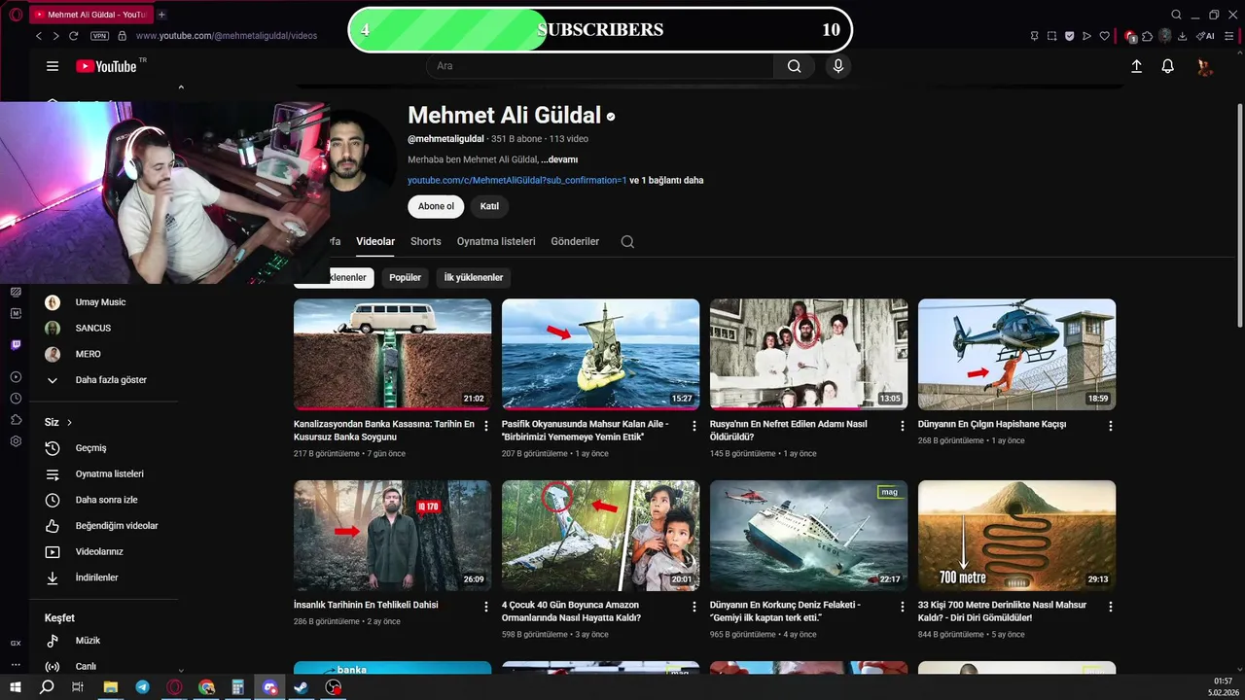The width and height of the screenshot is (1245, 700).
Task: Open Opera ad blocker shield icon
Action: pyautogui.click(x=1070, y=36)
